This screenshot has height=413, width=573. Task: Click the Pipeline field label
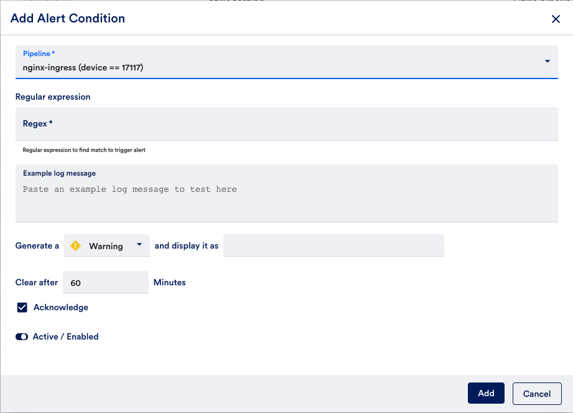(x=39, y=54)
